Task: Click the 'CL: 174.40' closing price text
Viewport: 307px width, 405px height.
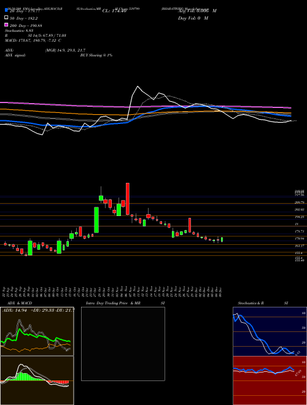Action: [114, 11]
